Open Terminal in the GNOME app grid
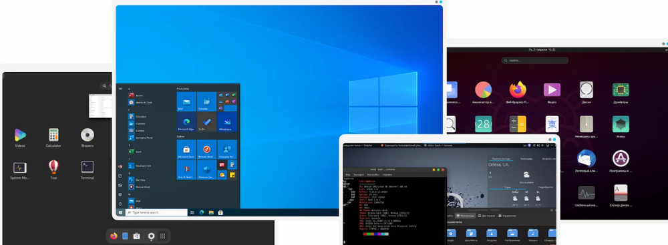 click(88, 167)
